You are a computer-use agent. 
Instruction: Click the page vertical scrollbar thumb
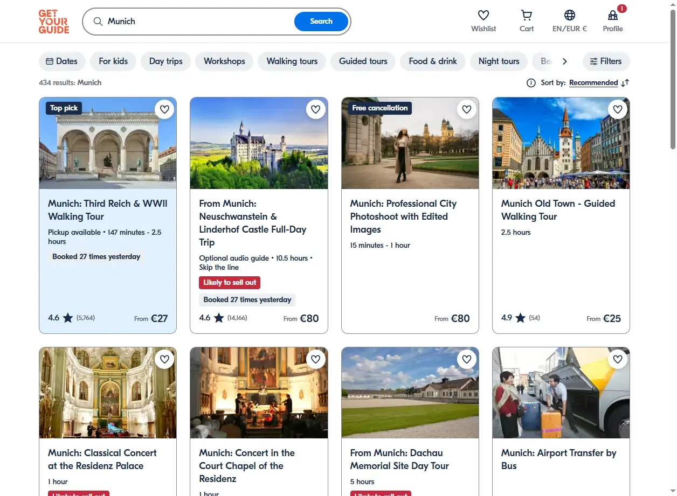pyautogui.click(x=673, y=79)
